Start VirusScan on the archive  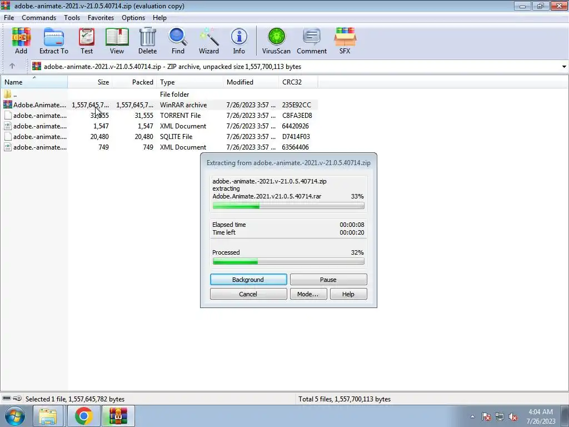point(276,41)
